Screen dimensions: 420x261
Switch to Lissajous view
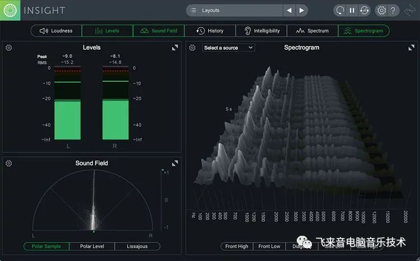click(137, 246)
